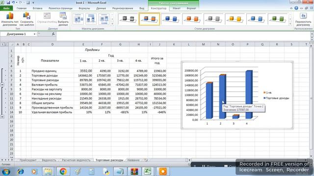
Task: Open Python taskbar icon
Action: 106,172
